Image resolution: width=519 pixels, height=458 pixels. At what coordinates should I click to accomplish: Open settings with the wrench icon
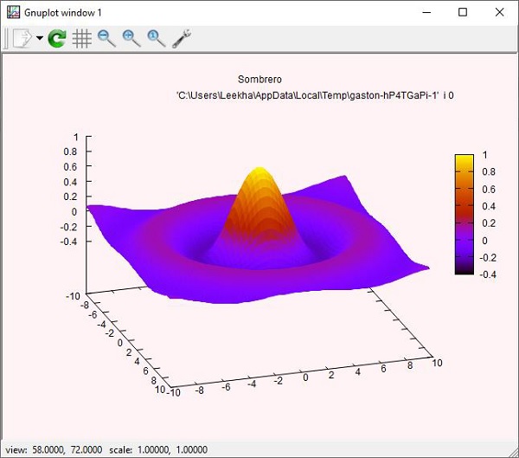coord(182,38)
